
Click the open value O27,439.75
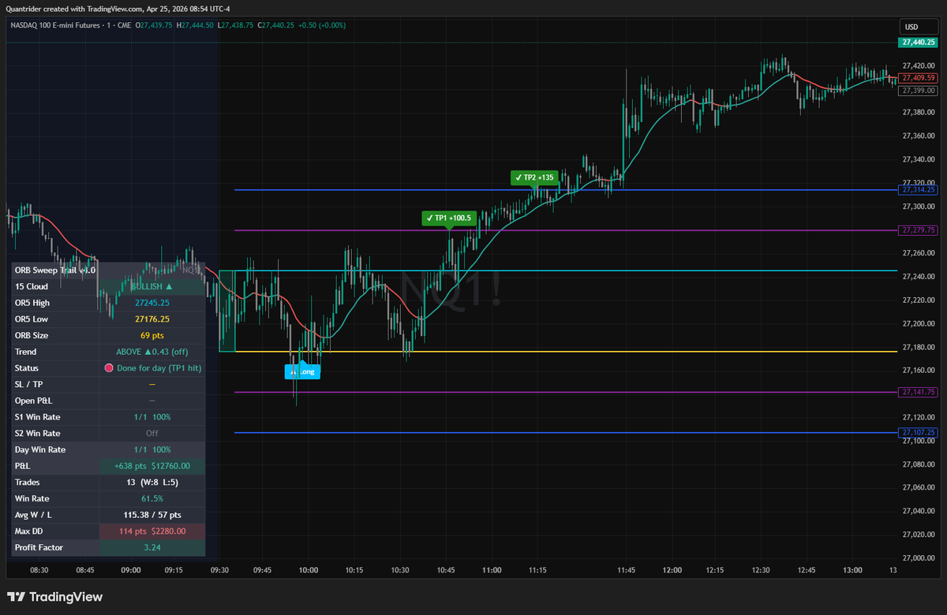pyautogui.click(x=155, y=25)
